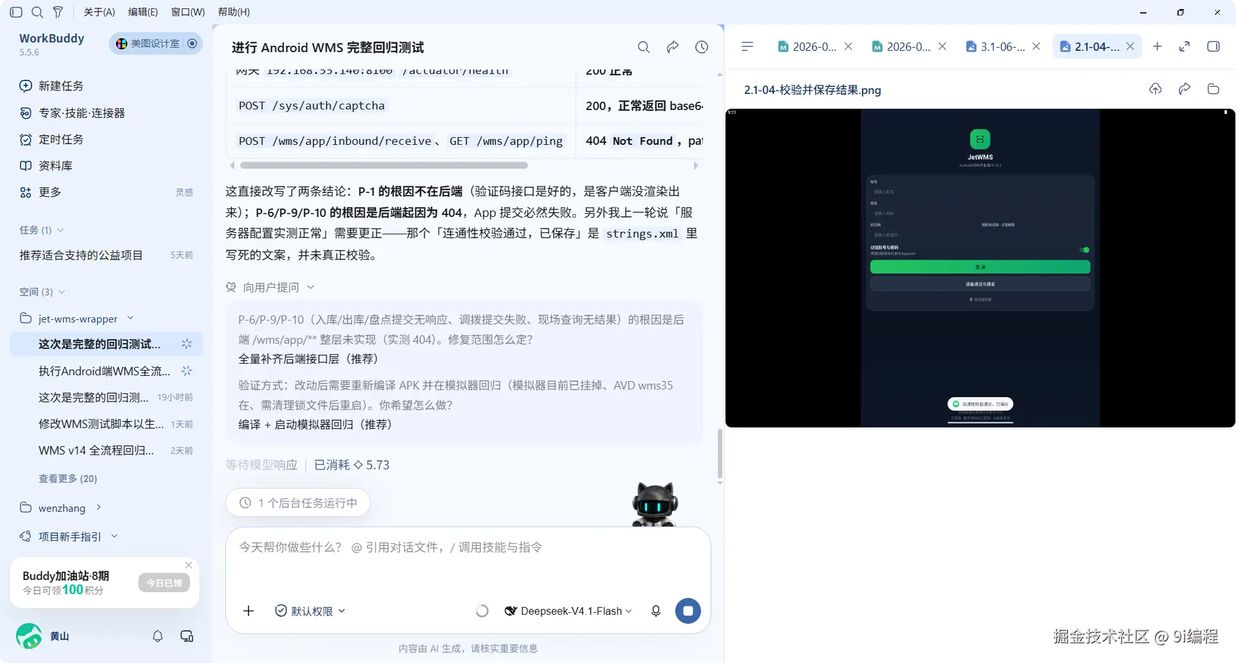Collapse the 空间 (3) section

coord(62,292)
